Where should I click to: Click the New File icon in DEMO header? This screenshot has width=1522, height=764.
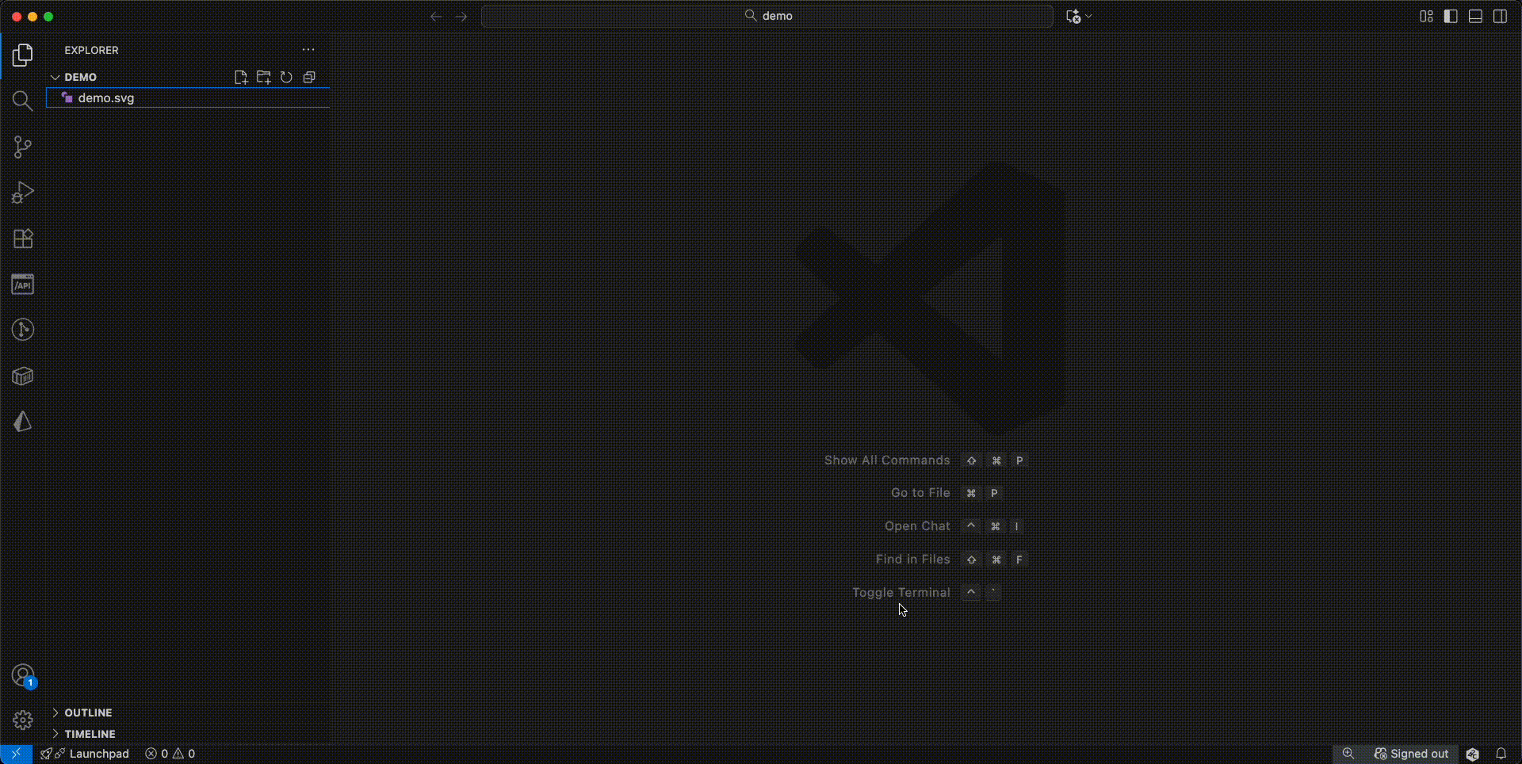click(241, 77)
